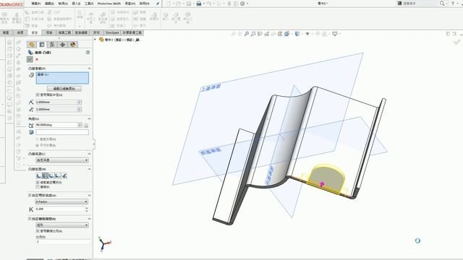Toggle the custom bend allowance checkbox

30,195
